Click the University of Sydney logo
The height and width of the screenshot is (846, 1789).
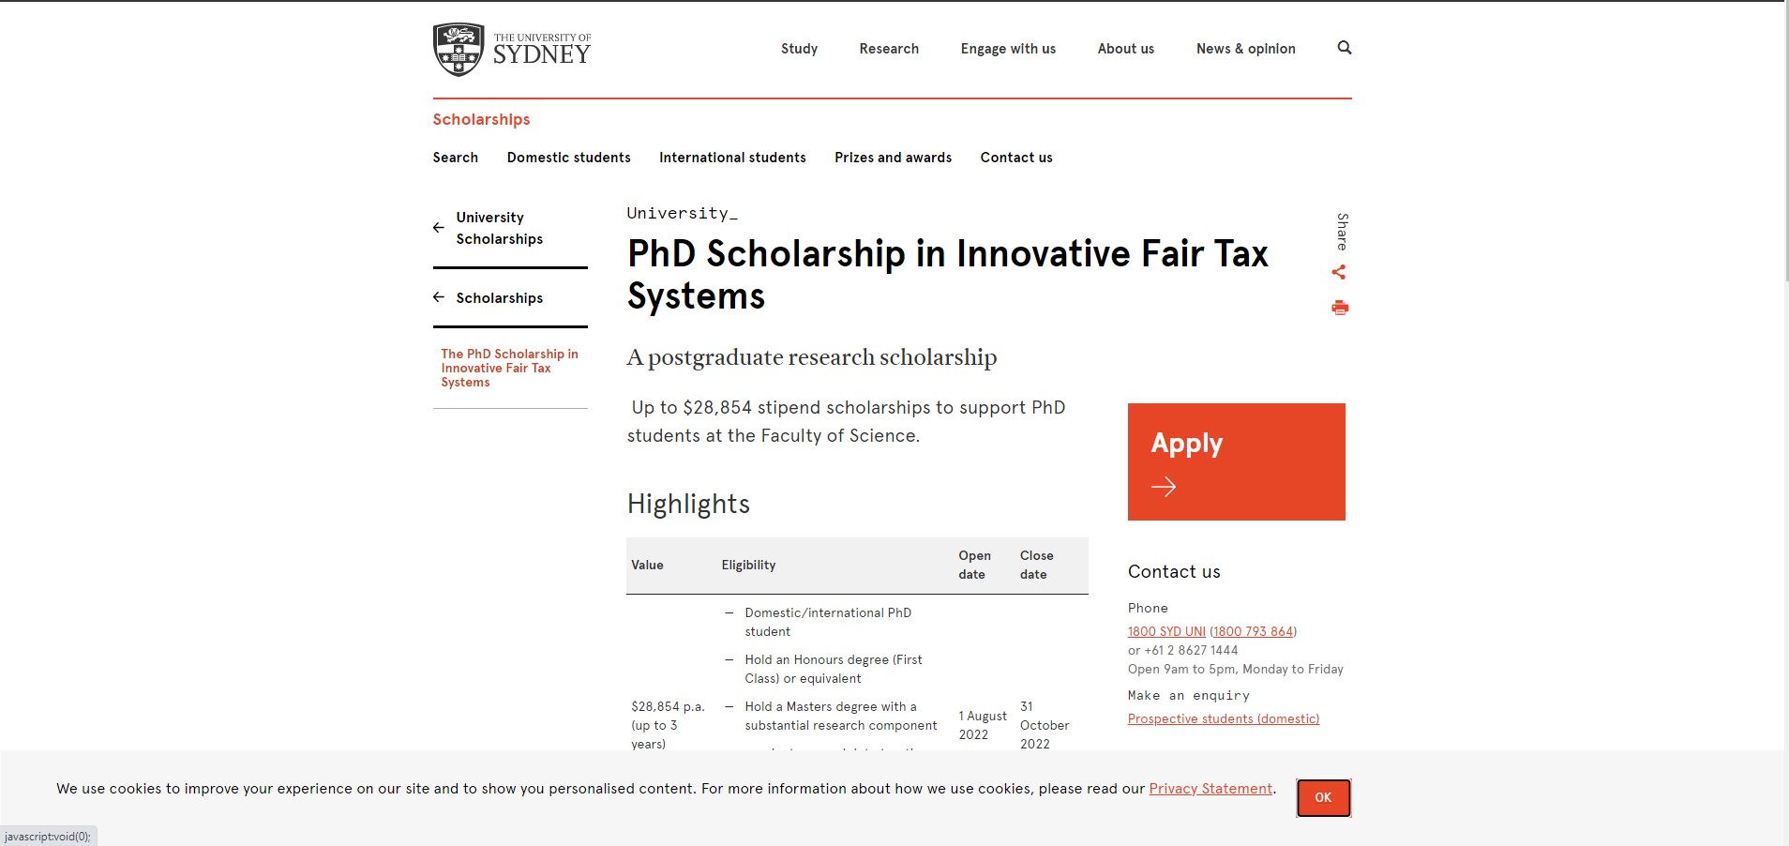click(512, 50)
